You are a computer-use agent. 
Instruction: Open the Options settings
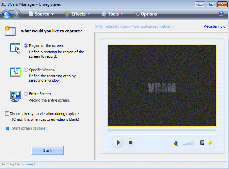145,14
